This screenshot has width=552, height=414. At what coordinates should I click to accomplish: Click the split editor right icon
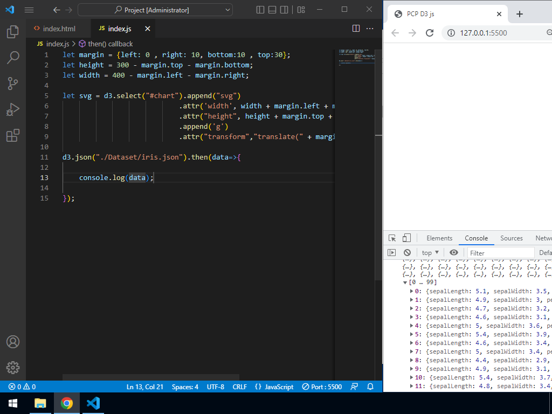pyautogui.click(x=356, y=29)
